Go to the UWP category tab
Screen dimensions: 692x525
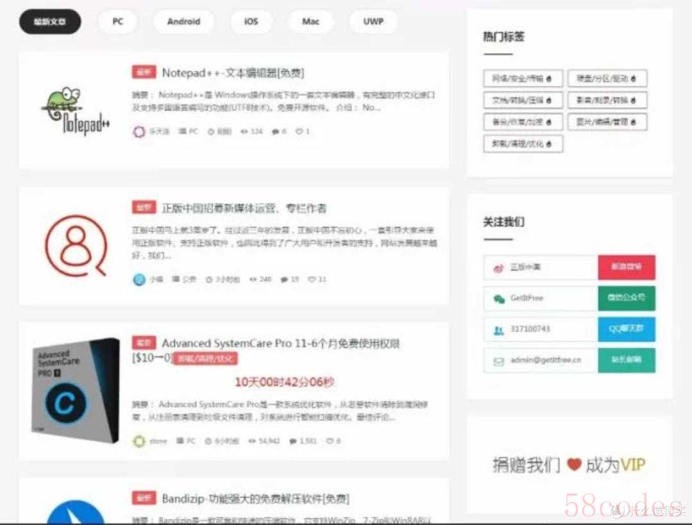coord(374,22)
